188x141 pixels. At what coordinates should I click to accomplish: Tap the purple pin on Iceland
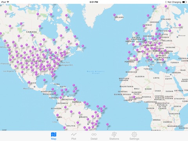pos(114,15)
